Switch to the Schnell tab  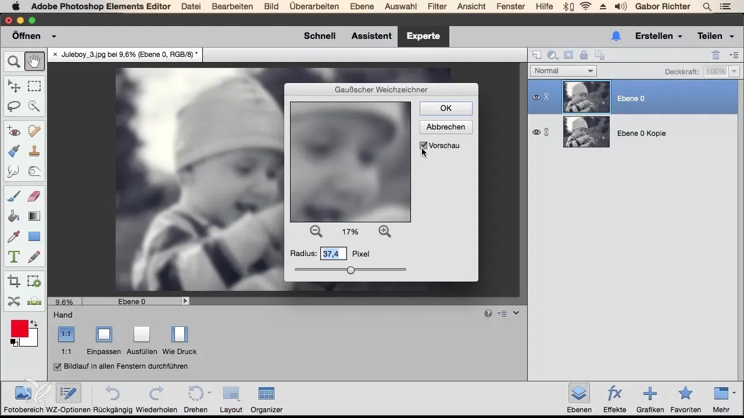(x=320, y=36)
